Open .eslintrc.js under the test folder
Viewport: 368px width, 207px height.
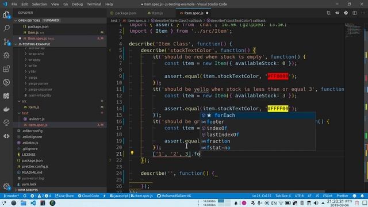pos(37,119)
